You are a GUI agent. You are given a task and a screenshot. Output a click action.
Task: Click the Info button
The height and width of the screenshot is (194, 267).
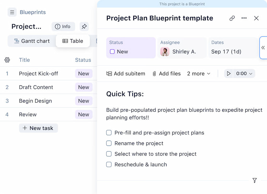click(x=63, y=26)
